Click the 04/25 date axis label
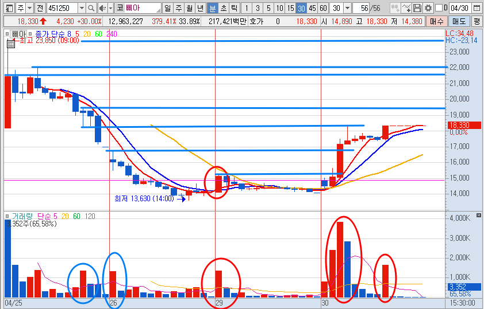The height and width of the screenshot is (309, 484). 13,303
